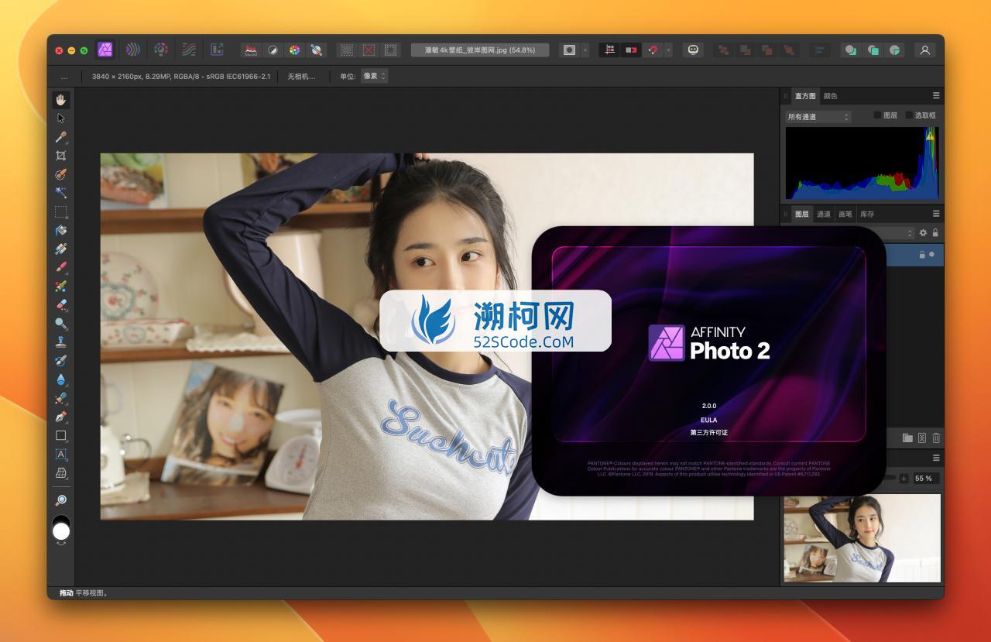Image resolution: width=991 pixels, height=642 pixels.
Task: Open the 所有通道 channel dropdown
Action: pos(818,116)
